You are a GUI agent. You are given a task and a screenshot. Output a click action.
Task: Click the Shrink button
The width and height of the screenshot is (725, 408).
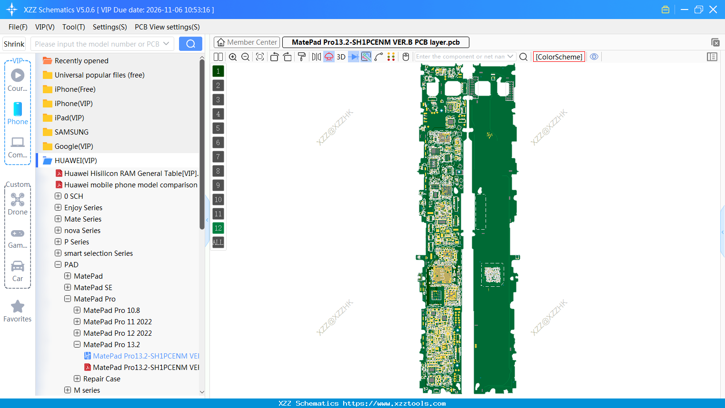click(14, 43)
